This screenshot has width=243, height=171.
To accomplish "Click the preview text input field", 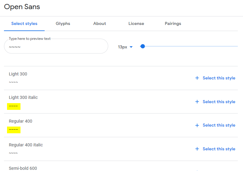I will (56, 46).
